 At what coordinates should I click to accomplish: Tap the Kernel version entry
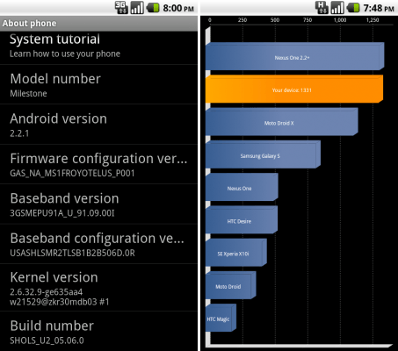pos(98,287)
